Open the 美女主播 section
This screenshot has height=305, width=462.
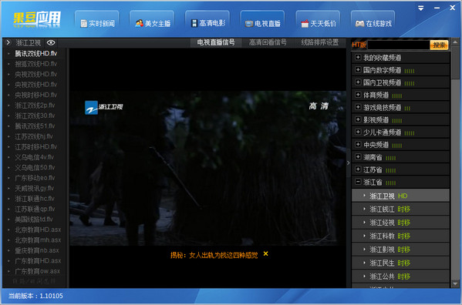pyautogui.click(x=152, y=23)
